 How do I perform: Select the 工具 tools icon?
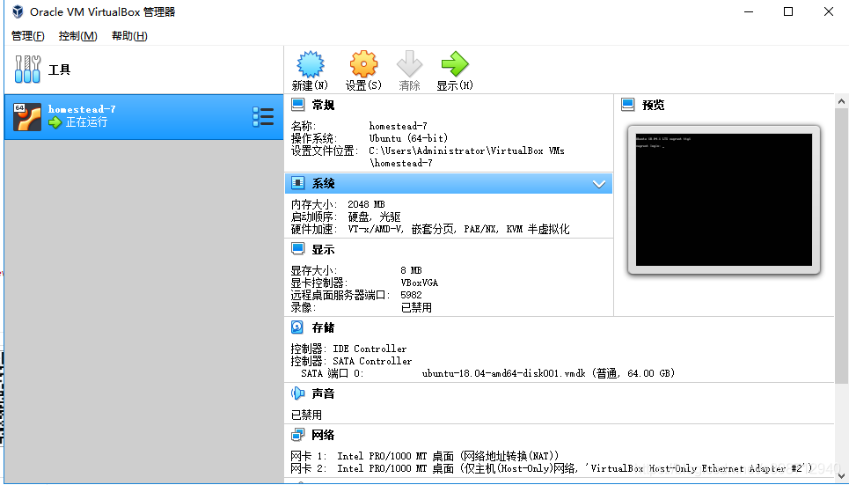pyautogui.click(x=27, y=70)
